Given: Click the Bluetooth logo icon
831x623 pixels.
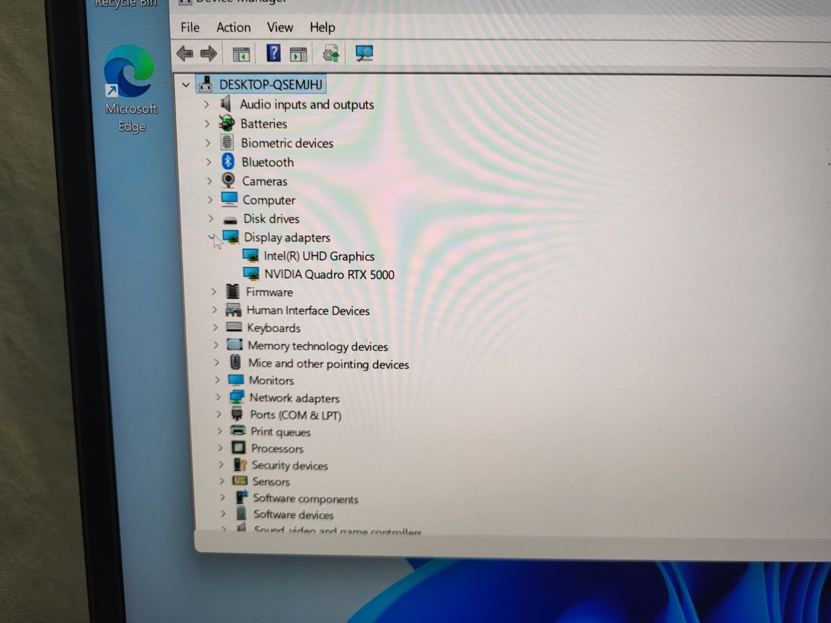Looking at the screenshot, I should coord(228,161).
